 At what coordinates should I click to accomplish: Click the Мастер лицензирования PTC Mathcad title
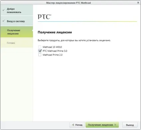(x=69, y=3)
